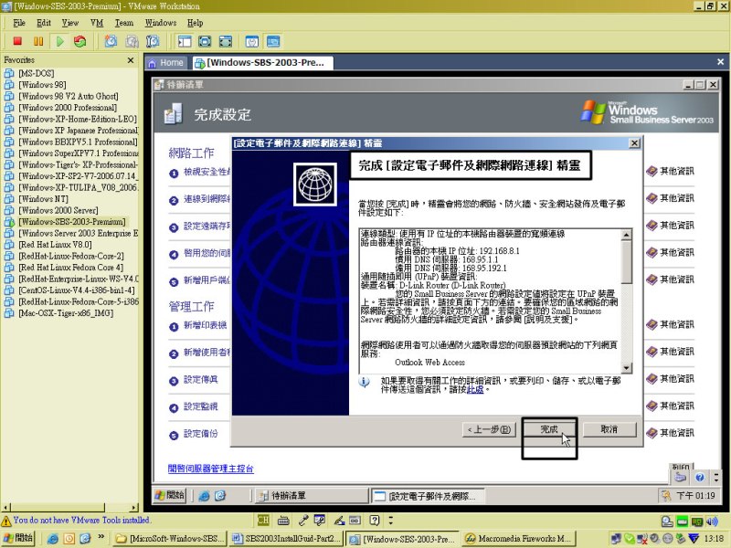
Task: Click scroll up arrow in summary box
Action: click(x=626, y=235)
